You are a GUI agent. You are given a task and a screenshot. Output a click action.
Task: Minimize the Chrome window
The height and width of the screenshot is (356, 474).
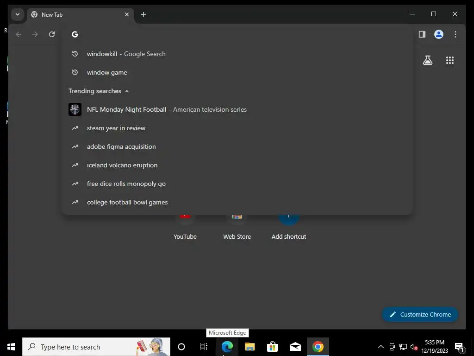pos(412,14)
